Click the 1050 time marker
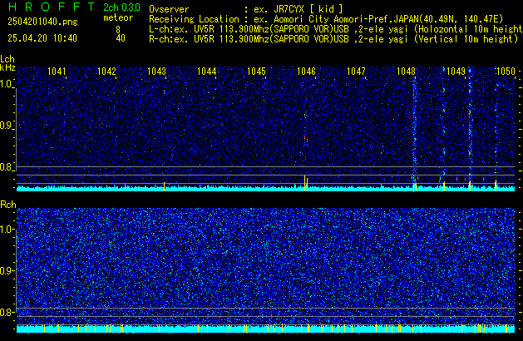 [506, 72]
